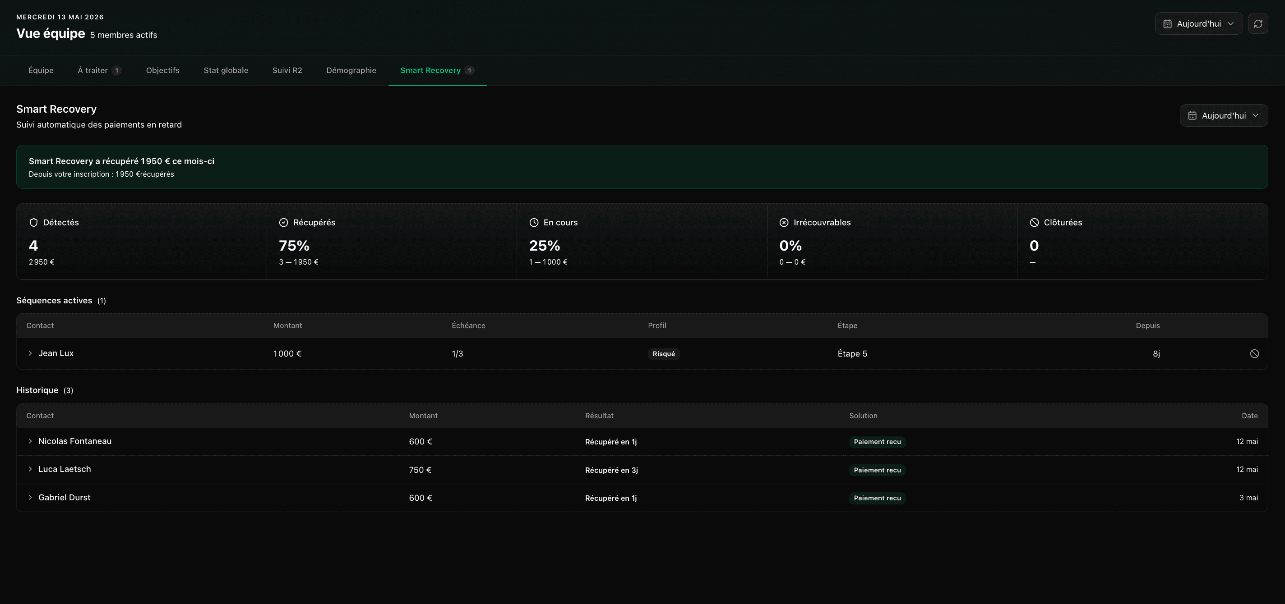
Task: Click the checkmark icon beside Récupérés
Action: 283,223
